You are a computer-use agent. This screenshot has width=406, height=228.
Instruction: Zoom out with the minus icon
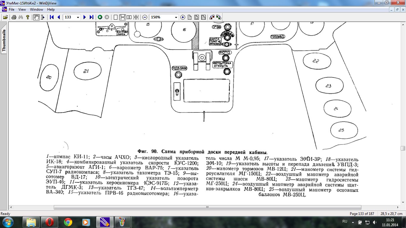[145, 17]
